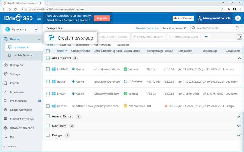Switch to the Blocked (1) tab
The image size is (244, 152).
pyautogui.click(x=123, y=45)
